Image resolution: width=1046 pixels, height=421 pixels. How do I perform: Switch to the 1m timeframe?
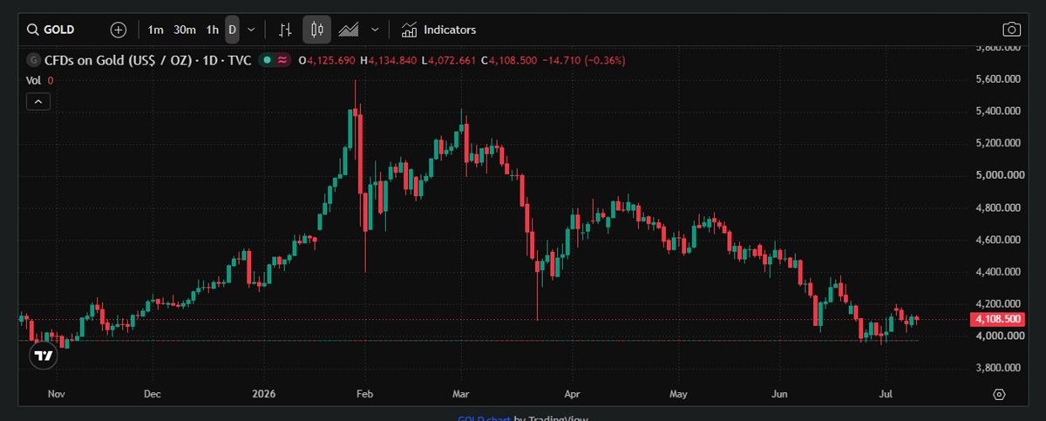tap(155, 30)
